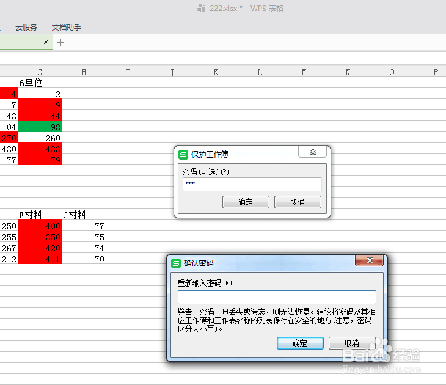Viewport: 446px width, 385px height.
Task: Select cell containing 267
Action: (x=9, y=248)
